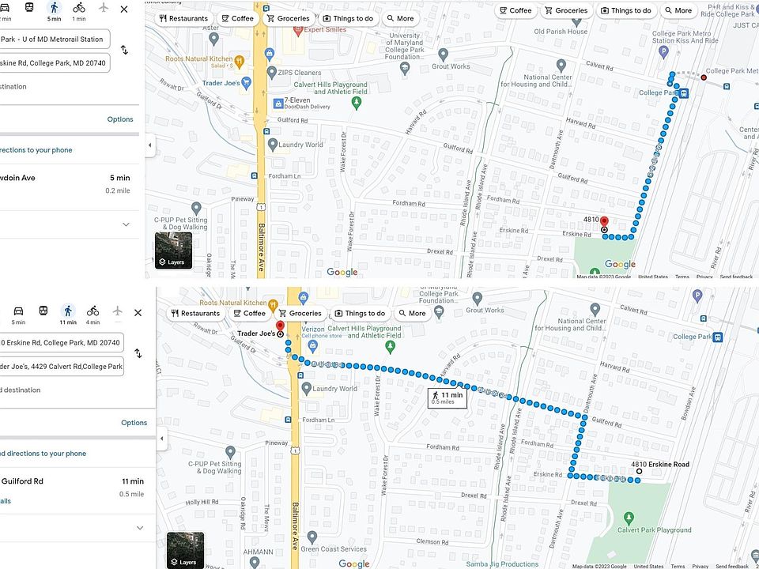Click the Expert Smiles red marker
The height and width of the screenshot is (569, 759).
click(298, 31)
